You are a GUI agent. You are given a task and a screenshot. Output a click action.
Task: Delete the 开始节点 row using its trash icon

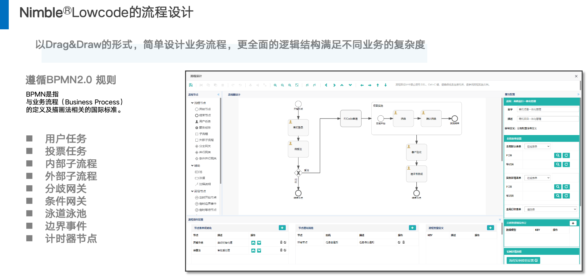click(x=281, y=242)
